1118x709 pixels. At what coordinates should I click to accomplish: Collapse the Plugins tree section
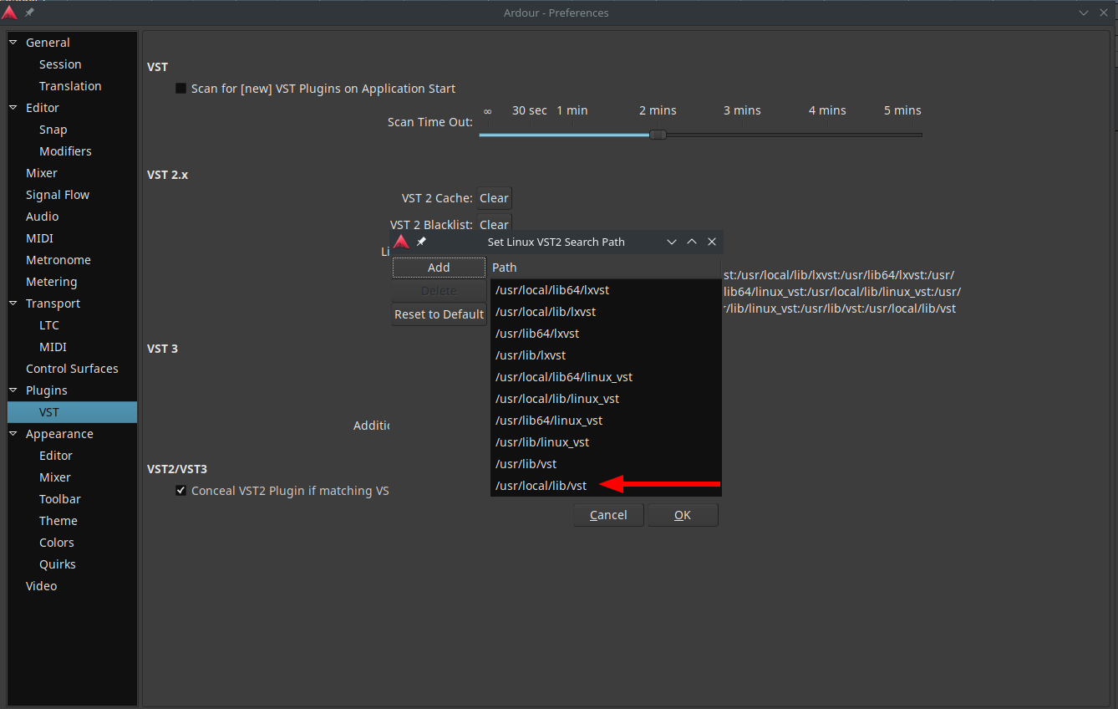point(13,390)
